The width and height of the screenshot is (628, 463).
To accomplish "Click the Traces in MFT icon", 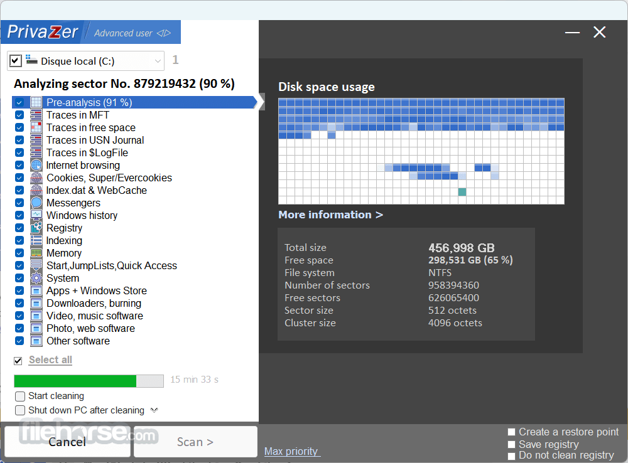I will 36,115.
